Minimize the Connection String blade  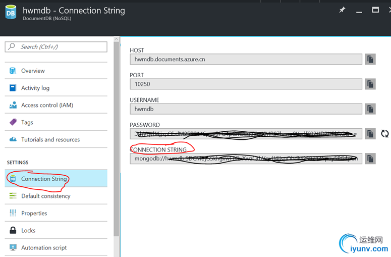pyautogui.click(x=359, y=12)
